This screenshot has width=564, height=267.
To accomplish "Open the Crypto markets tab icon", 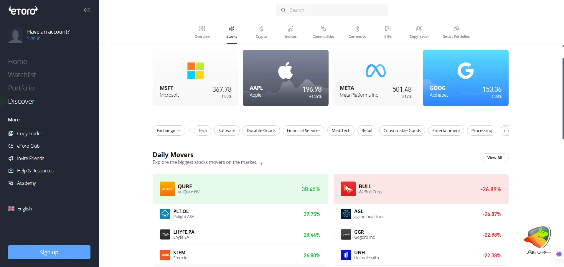I will point(261,29).
